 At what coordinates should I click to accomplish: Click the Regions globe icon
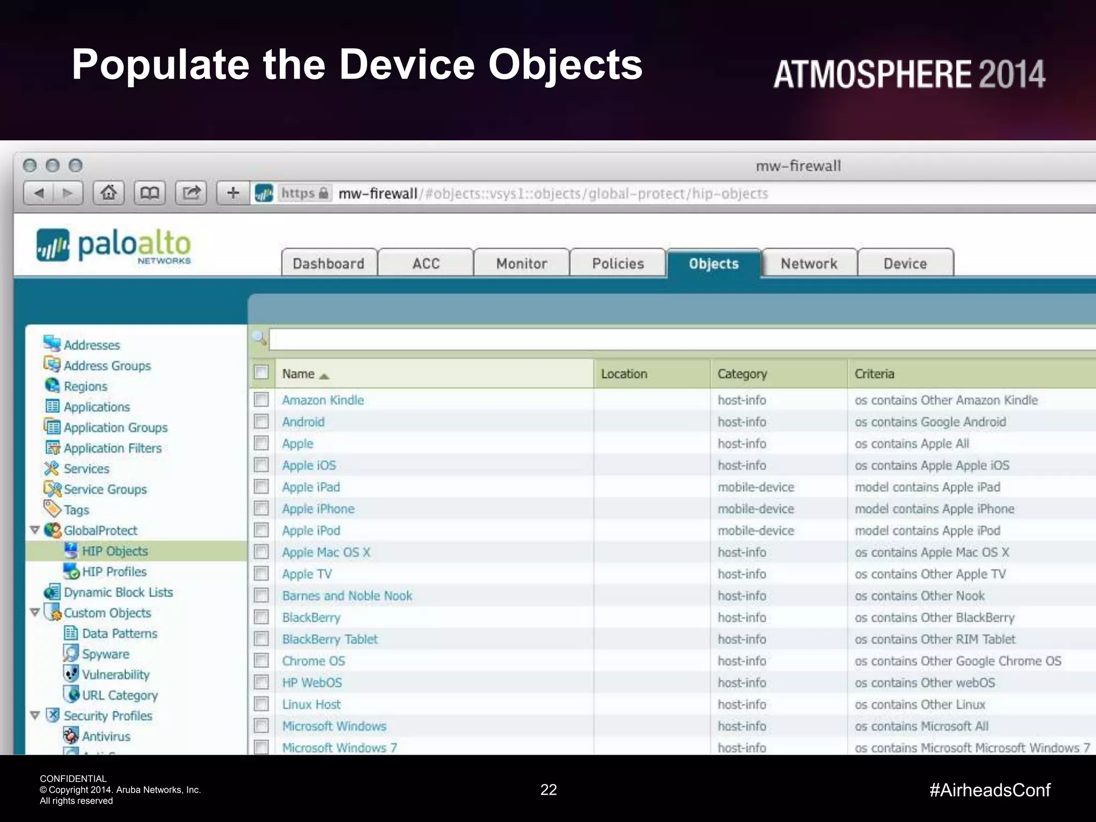(52, 385)
